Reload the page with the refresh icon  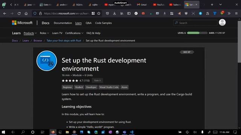click(x=19, y=13)
